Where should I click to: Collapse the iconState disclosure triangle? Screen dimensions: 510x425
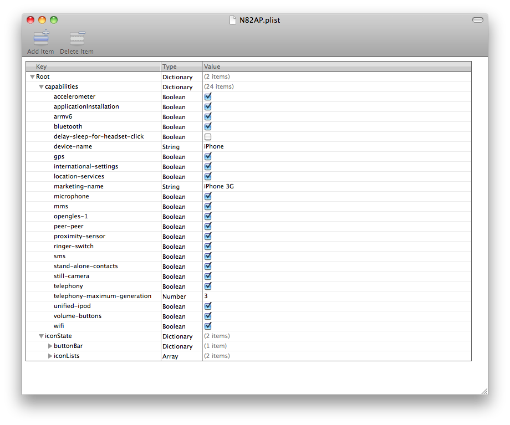click(41, 336)
